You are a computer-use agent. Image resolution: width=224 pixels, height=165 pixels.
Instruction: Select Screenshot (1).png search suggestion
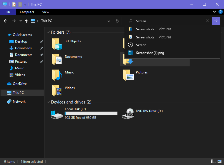coord(150,53)
